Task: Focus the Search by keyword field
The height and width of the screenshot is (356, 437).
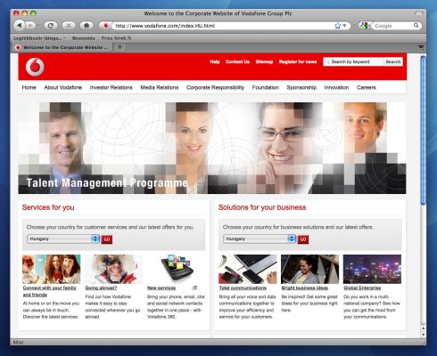Action: tap(353, 61)
